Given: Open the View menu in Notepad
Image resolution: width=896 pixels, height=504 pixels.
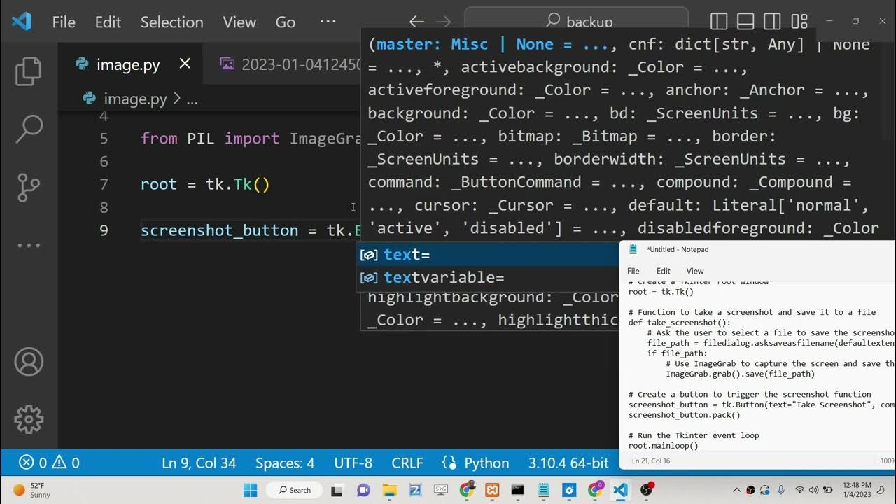Looking at the screenshot, I should point(694,271).
